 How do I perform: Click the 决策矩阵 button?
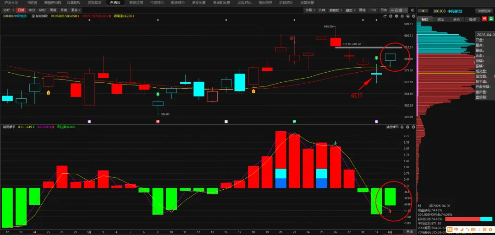(484, 11)
